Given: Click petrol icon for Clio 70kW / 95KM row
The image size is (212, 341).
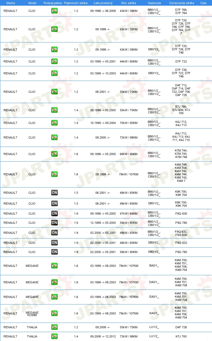Looking at the screenshot, I should [54, 123].
